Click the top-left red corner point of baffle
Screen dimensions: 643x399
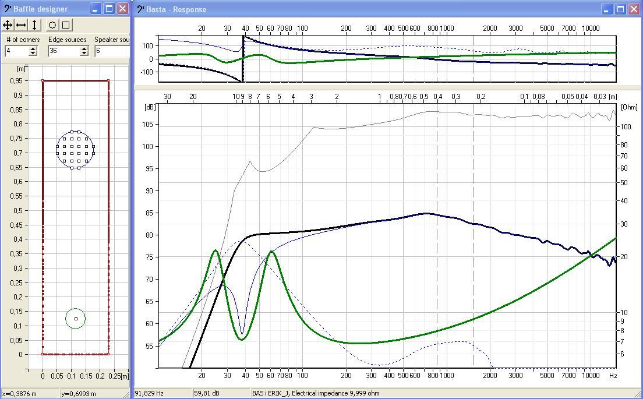tap(43, 80)
